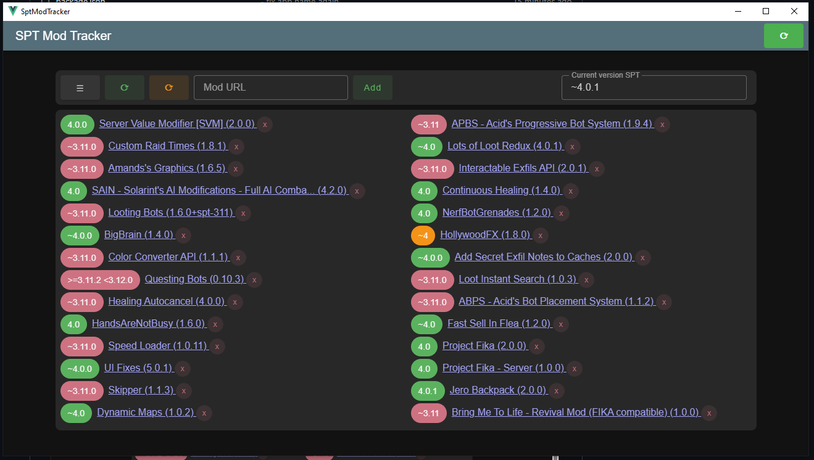
Task: Open Lots of Loot Redux link
Action: pyautogui.click(x=505, y=146)
